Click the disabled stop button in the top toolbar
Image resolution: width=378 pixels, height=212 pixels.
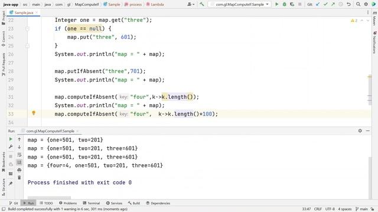click(299, 4)
